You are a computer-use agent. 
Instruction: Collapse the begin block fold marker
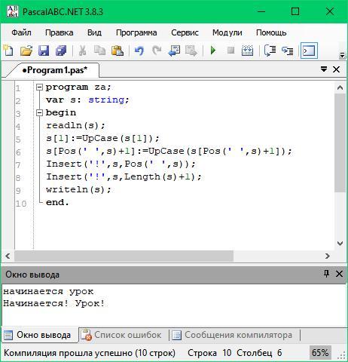pyautogui.click(x=39, y=113)
